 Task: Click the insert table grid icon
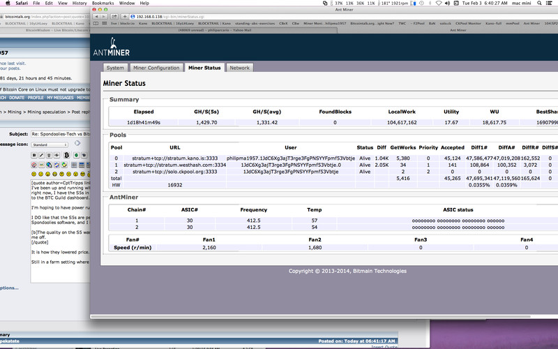click(x=74, y=165)
